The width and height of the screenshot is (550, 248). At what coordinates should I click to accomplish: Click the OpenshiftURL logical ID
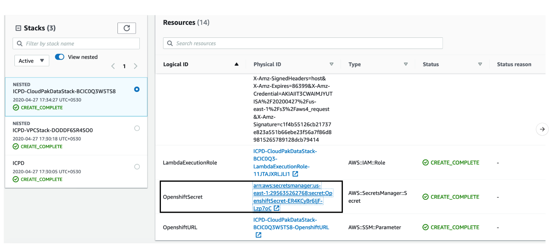180,228
